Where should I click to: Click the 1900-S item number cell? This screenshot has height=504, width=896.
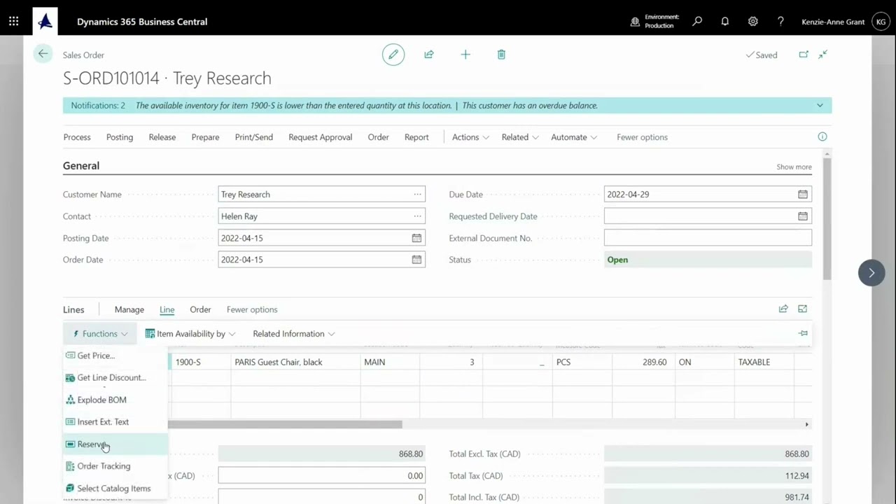(x=199, y=362)
